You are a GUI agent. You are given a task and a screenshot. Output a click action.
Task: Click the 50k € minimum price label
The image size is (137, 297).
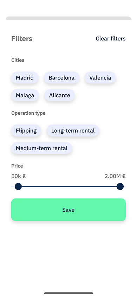pyautogui.click(x=19, y=176)
